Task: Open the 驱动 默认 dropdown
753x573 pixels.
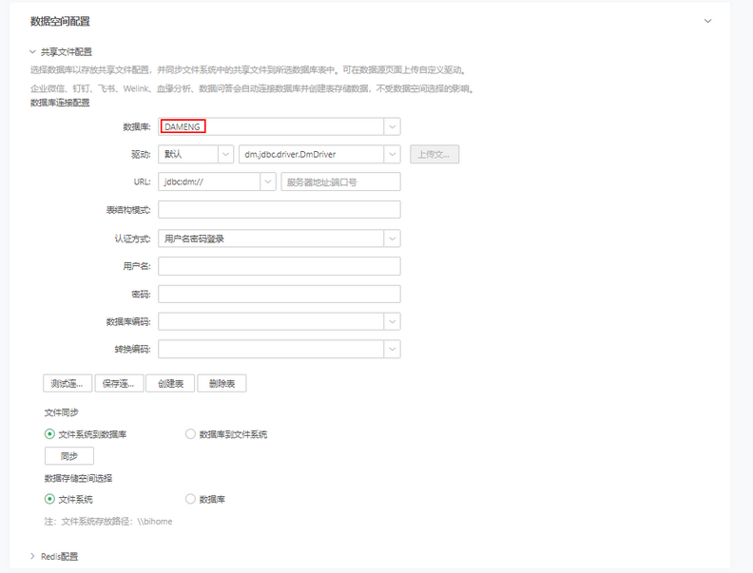Action: pos(225,155)
